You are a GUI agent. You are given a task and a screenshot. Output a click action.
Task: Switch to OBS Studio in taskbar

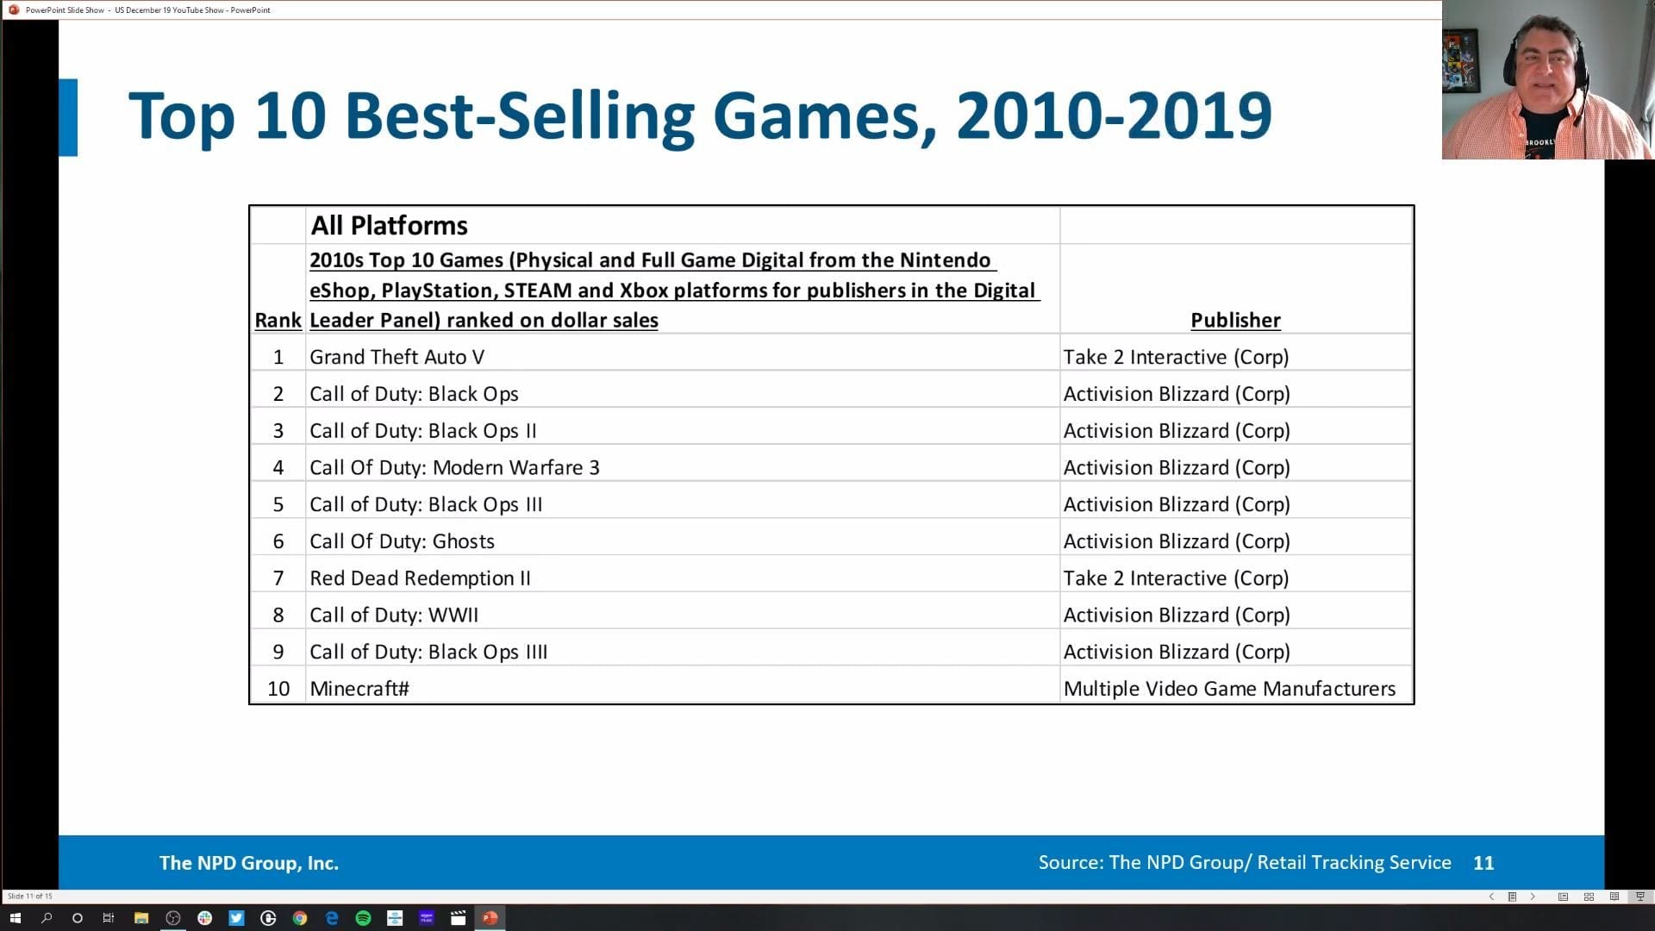tap(173, 918)
